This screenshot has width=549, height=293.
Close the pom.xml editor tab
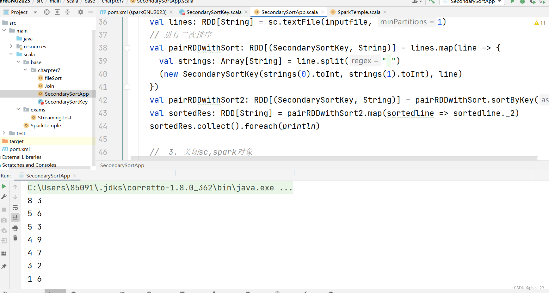[x=171, y=12]
